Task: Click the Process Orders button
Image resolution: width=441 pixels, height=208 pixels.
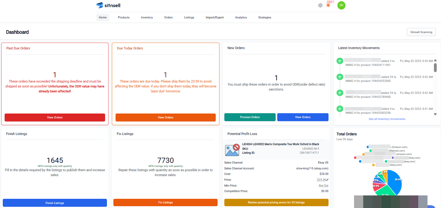Action: [x=250, y=117]
